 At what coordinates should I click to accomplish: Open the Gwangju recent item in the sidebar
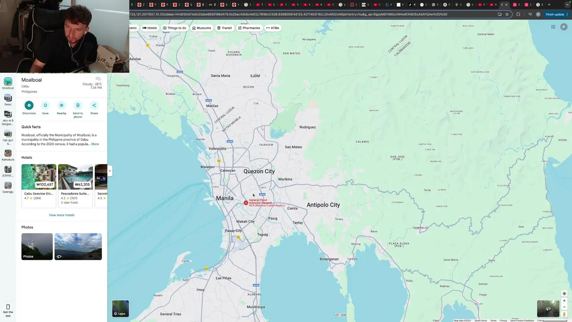(8, 187)
